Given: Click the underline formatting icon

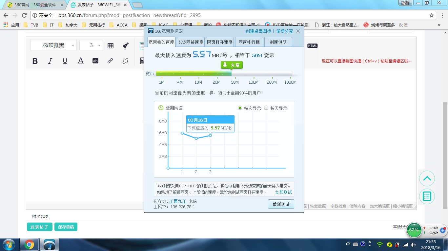Looking at the screenshot, I should point(65,61).
